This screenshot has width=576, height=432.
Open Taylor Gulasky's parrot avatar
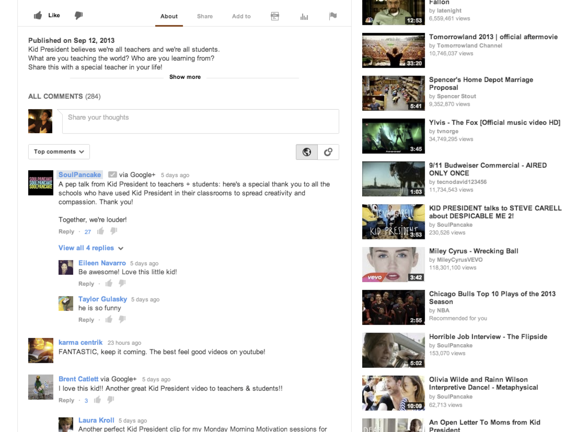tap(66, 303)
